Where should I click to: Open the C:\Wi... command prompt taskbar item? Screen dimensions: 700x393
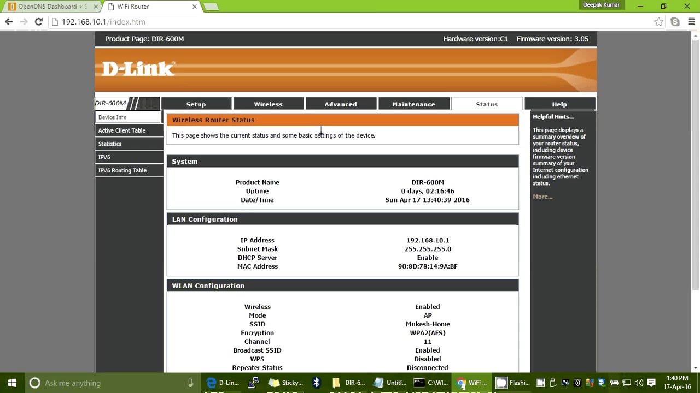(x=431, y=383)
